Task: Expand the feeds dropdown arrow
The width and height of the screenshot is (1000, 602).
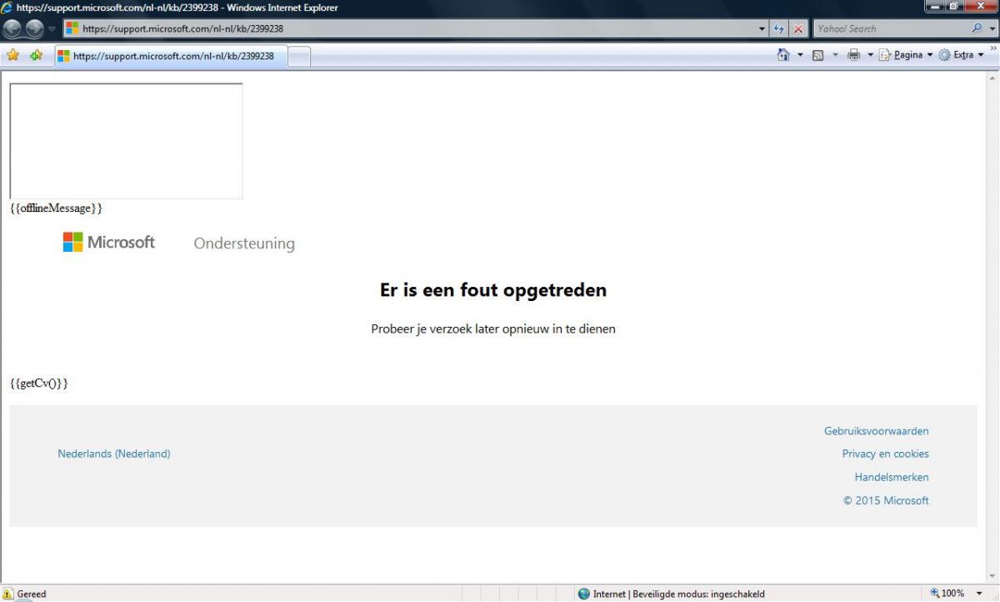Action: (835, 55)
